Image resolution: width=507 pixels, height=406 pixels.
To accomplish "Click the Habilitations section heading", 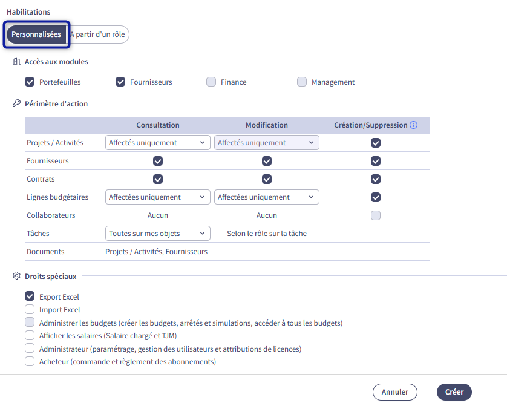I will (x=28, y=12).
